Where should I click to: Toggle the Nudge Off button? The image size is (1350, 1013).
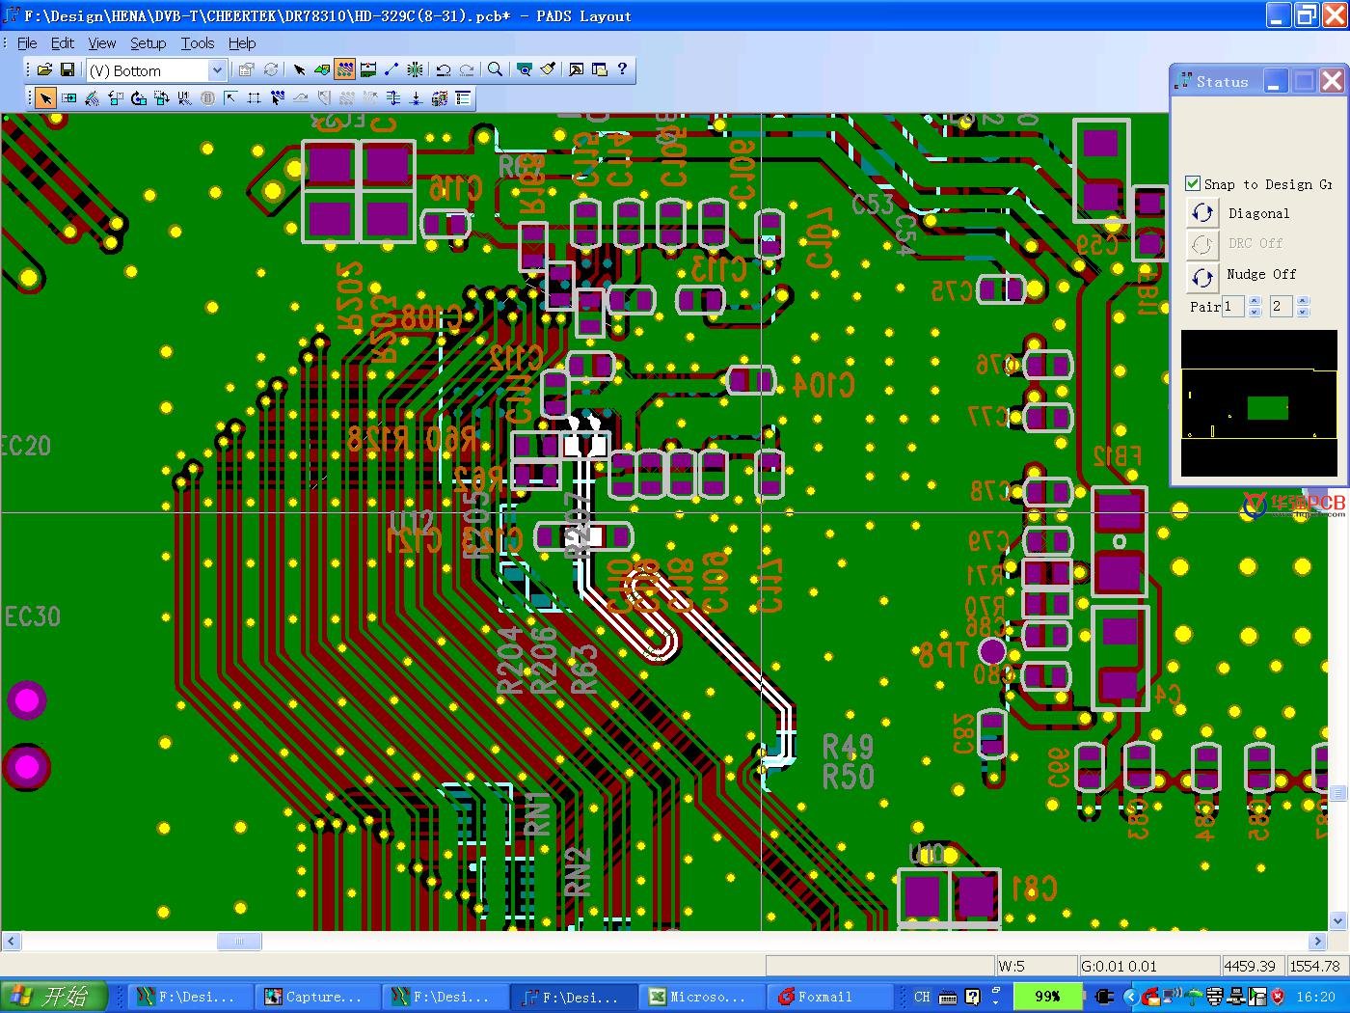1201,277
